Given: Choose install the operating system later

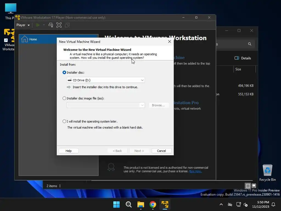Looking at the screenshot, I should 64,121.
